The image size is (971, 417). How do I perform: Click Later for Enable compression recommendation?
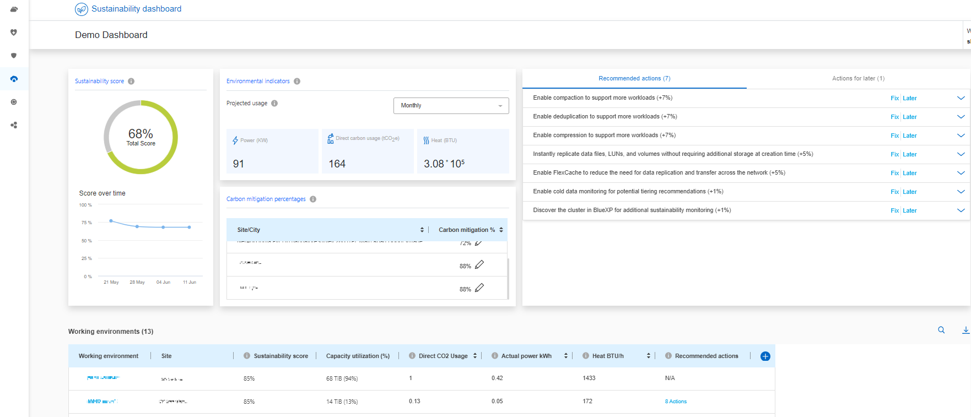(909, 136)
